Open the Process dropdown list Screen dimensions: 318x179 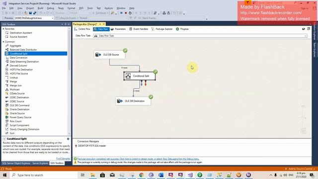pyautogui.click(x=53, y=18)
